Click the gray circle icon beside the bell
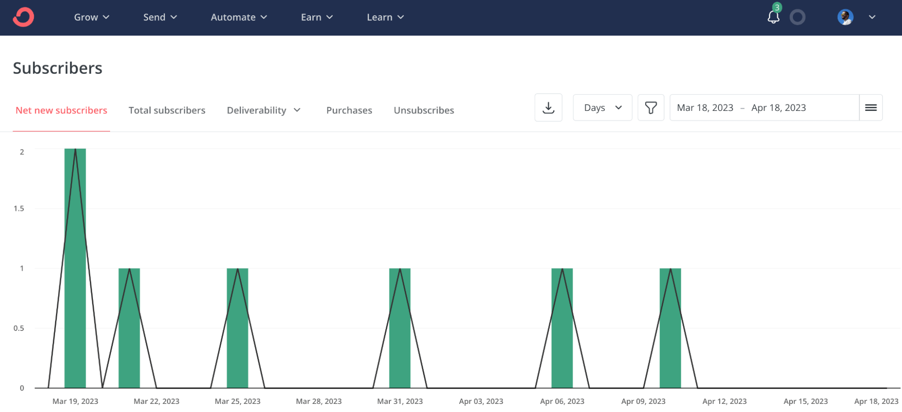 798,17
